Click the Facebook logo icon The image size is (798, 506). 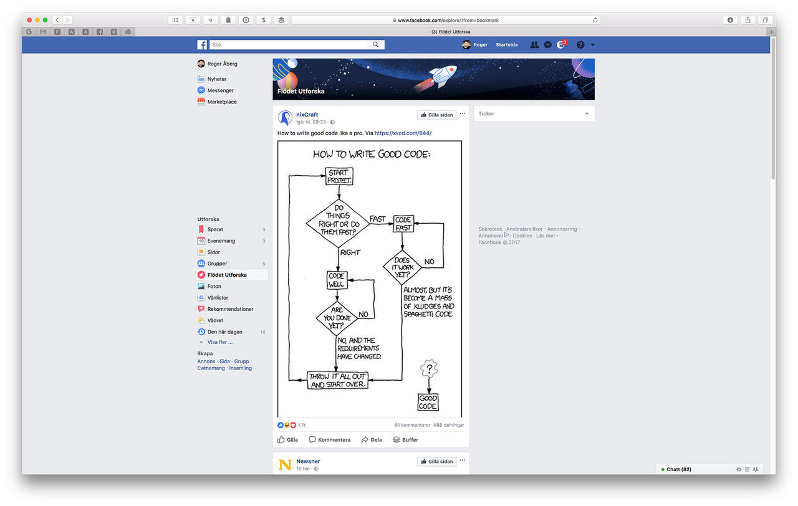(202, 45)
